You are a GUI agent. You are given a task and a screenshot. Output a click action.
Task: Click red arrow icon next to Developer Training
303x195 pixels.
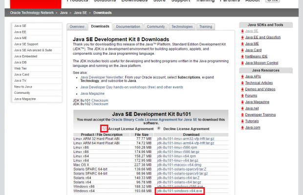pos(242,115)
